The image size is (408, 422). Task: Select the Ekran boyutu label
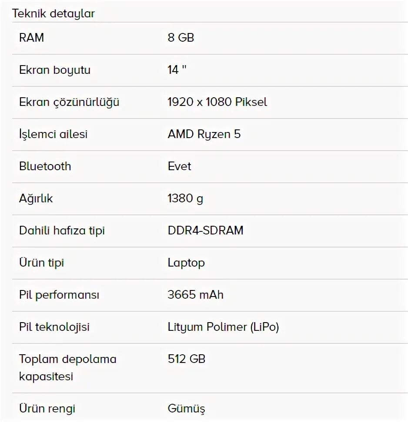point(55,70)
